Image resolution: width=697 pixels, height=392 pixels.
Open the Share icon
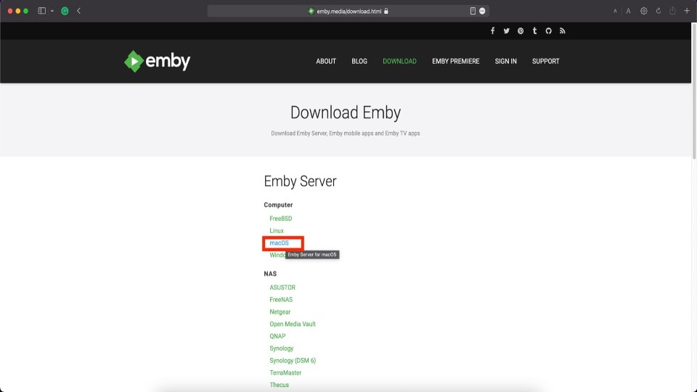672,11
